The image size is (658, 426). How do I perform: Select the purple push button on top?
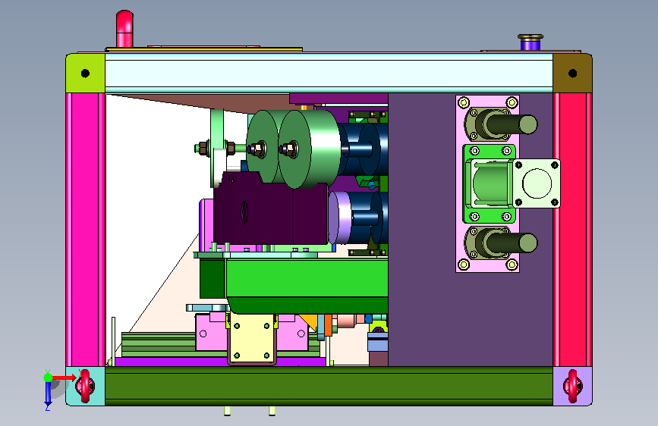coord(530,42)
